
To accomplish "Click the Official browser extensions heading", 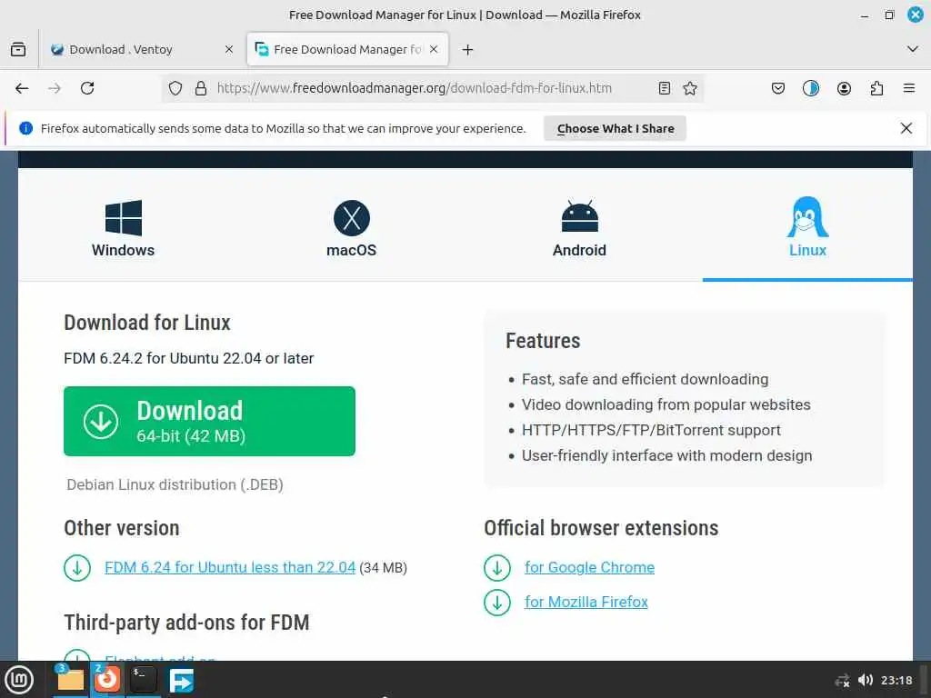I will [601, 528].
